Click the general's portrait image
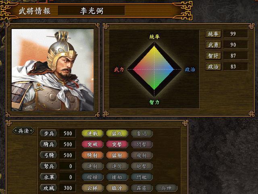 [53, 70]
